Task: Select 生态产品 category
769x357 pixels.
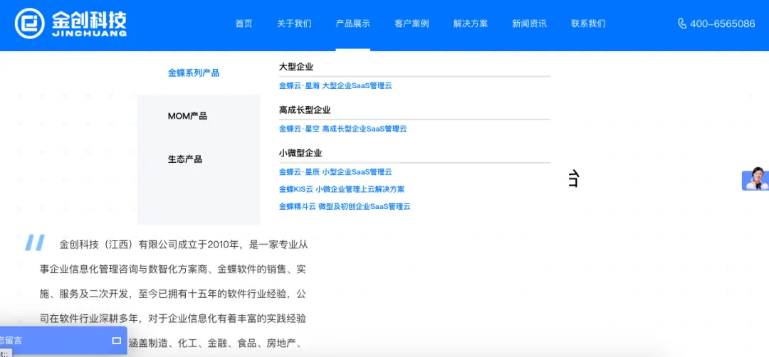Action: (x=185, y=159)
